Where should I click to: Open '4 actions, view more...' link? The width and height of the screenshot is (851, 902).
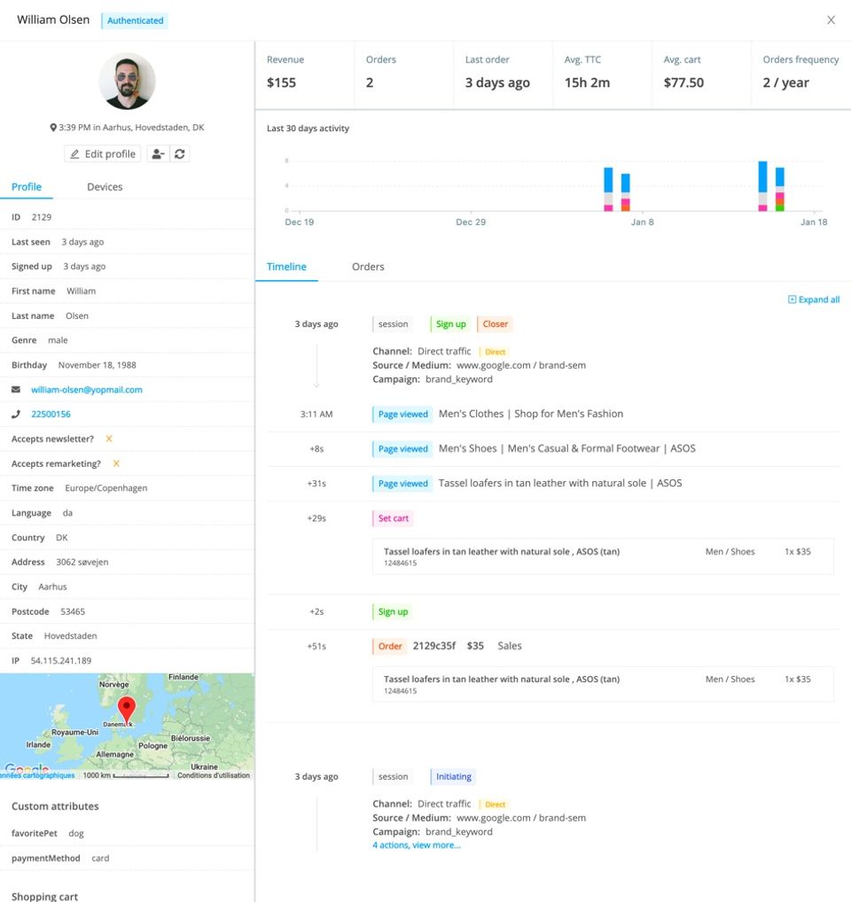[417, 845]
